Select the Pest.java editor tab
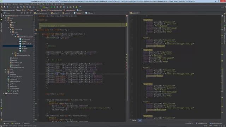The height and width of the screenshot is (127, 226). click(78, 13)
